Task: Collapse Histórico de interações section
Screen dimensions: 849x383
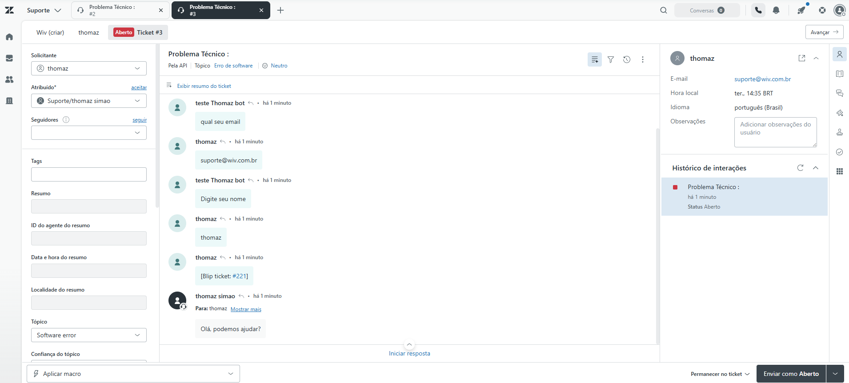Action: [x=816, y=168]
